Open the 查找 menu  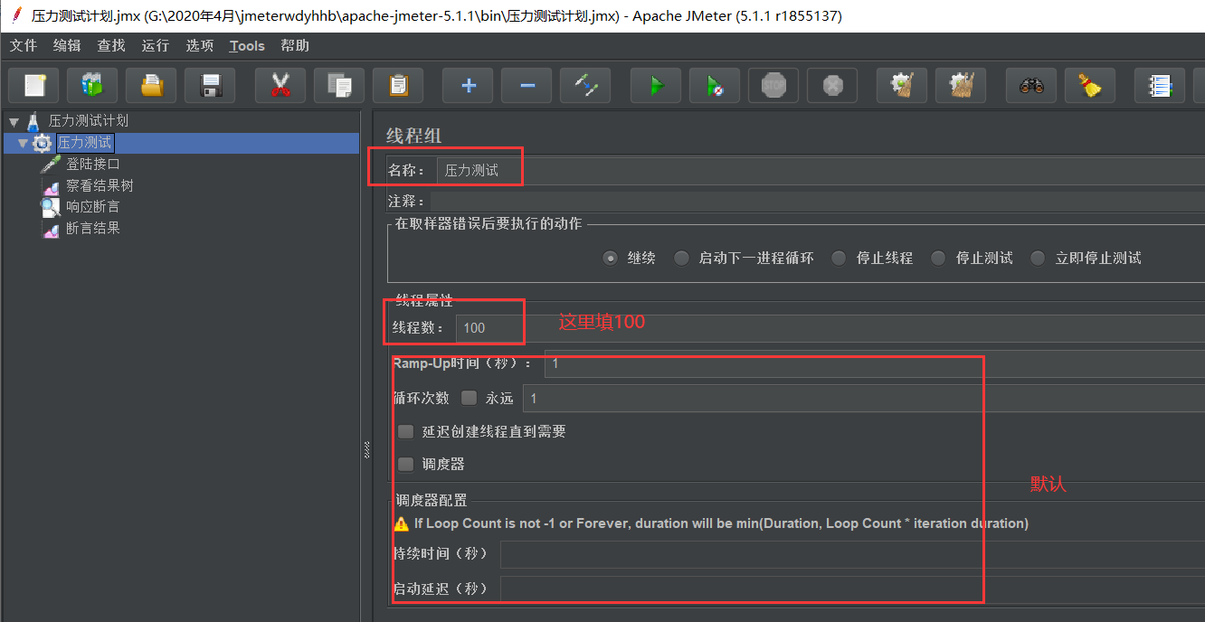111,45
